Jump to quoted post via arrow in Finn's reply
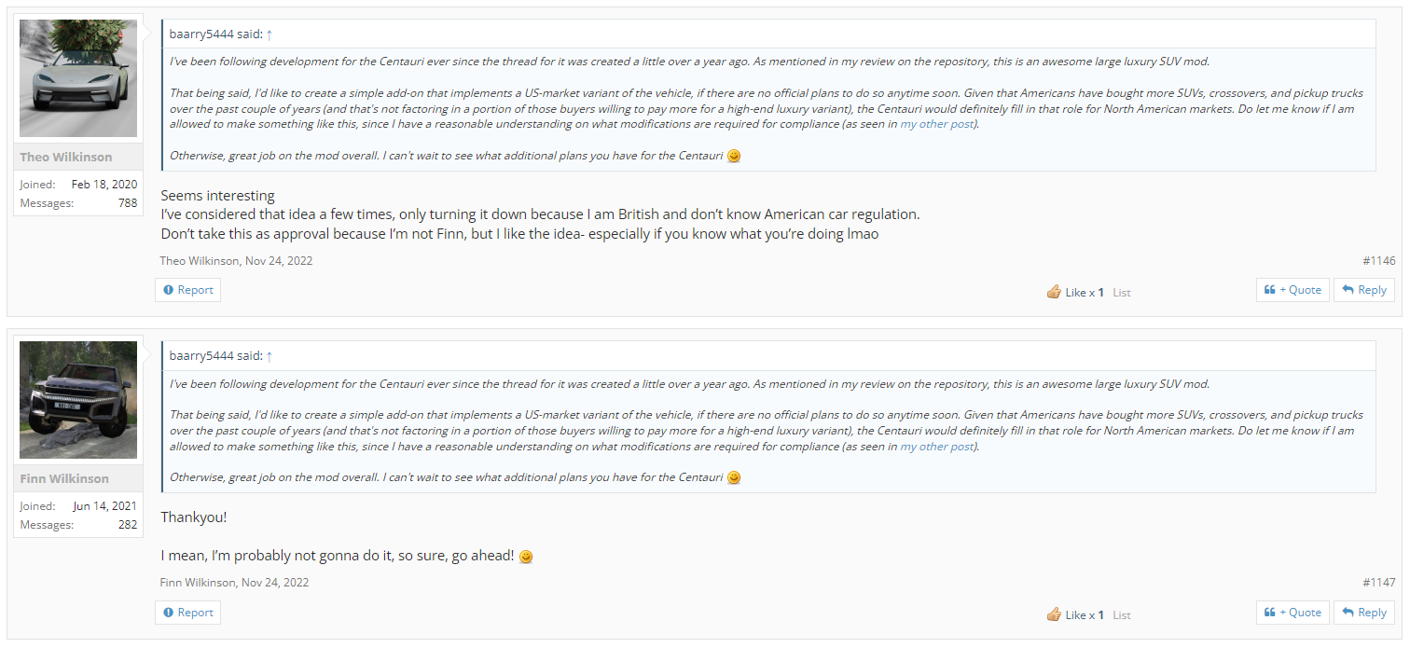This screenshot has height=648, width=1410. tap(270, 355)
